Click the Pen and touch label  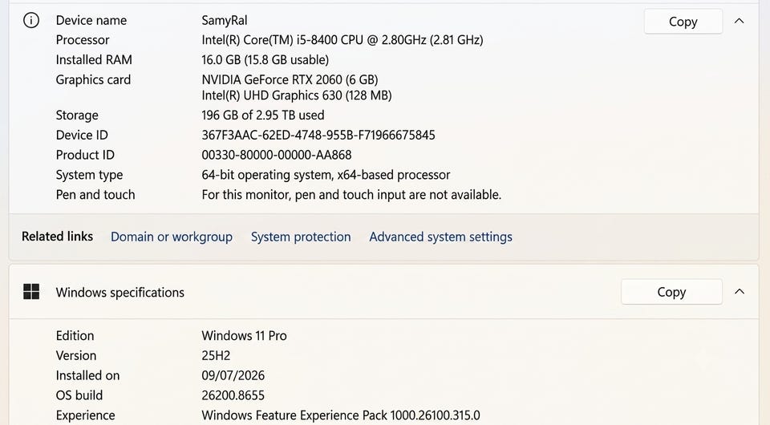click(95, 195)
